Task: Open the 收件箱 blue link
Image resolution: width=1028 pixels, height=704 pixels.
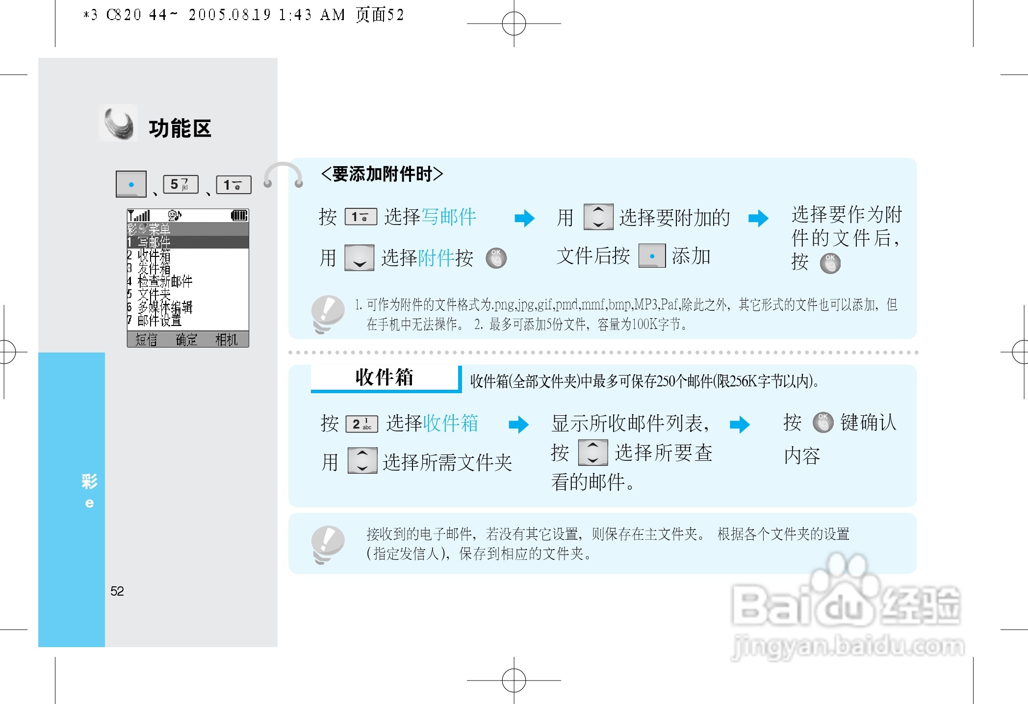Action: click(451, 424)
